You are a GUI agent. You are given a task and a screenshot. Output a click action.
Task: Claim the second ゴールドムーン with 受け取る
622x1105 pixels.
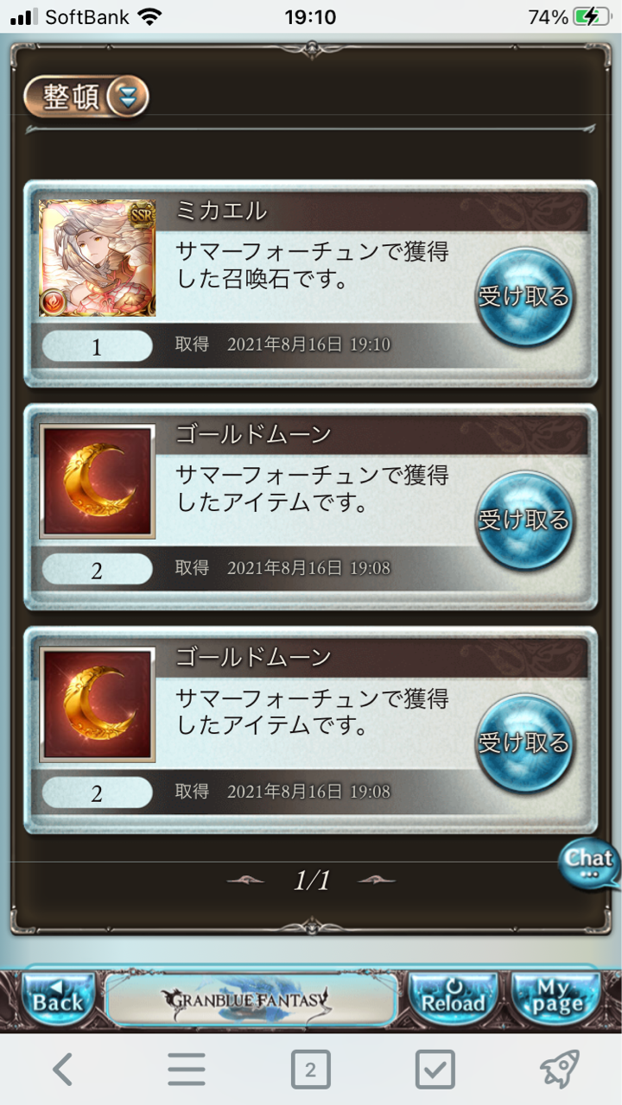[524, 742]
